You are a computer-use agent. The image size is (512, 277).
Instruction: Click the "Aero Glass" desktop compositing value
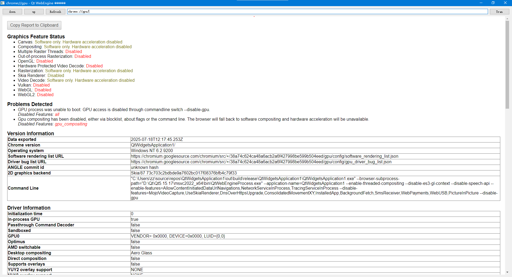click(x=141, y=253)
